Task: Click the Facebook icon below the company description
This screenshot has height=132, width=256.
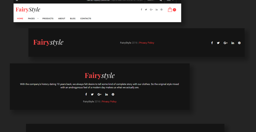Action: 86,94
